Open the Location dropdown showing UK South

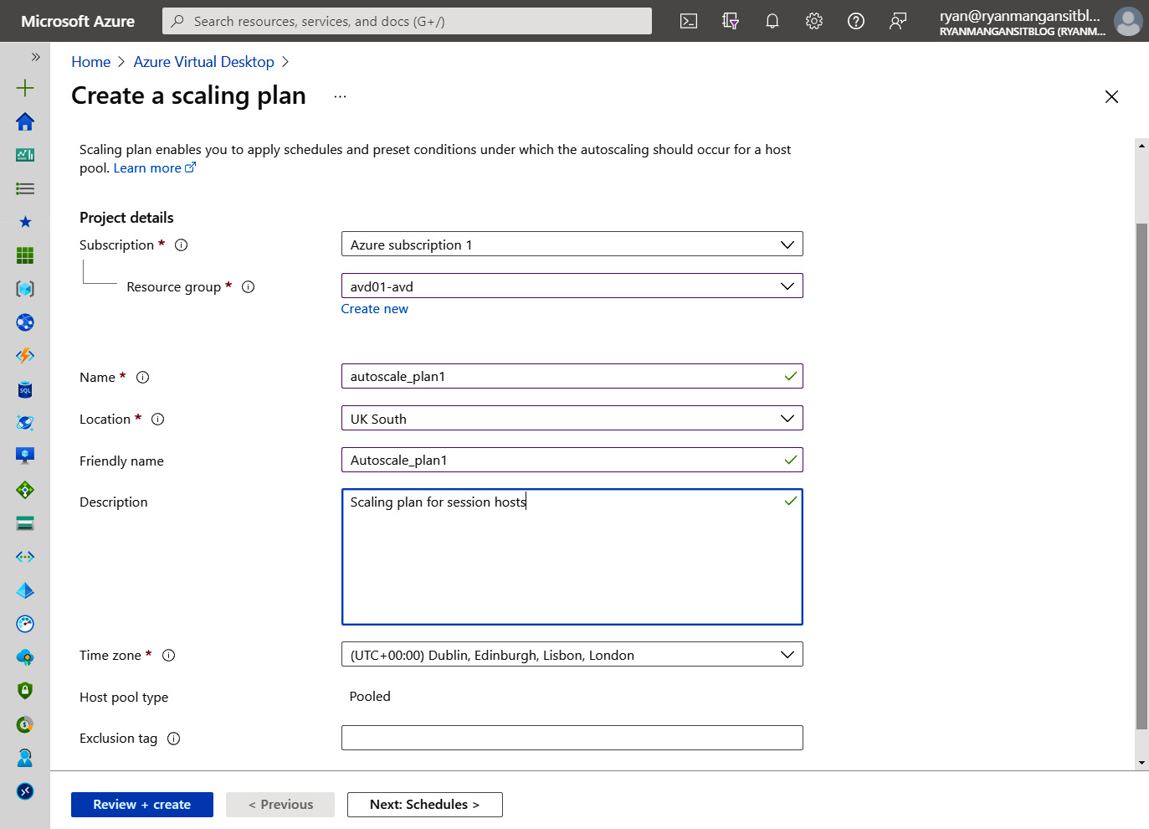pos(572,418)
